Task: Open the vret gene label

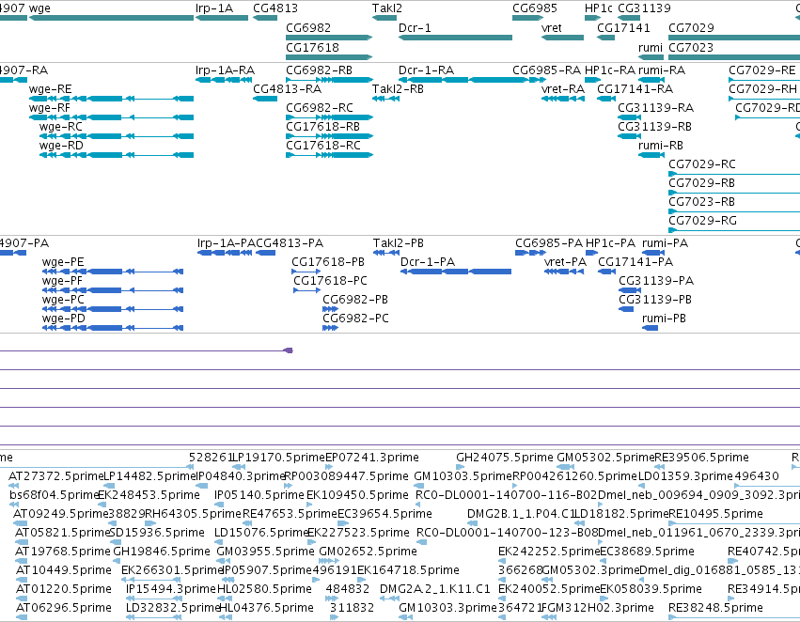Action: [552, 27]
